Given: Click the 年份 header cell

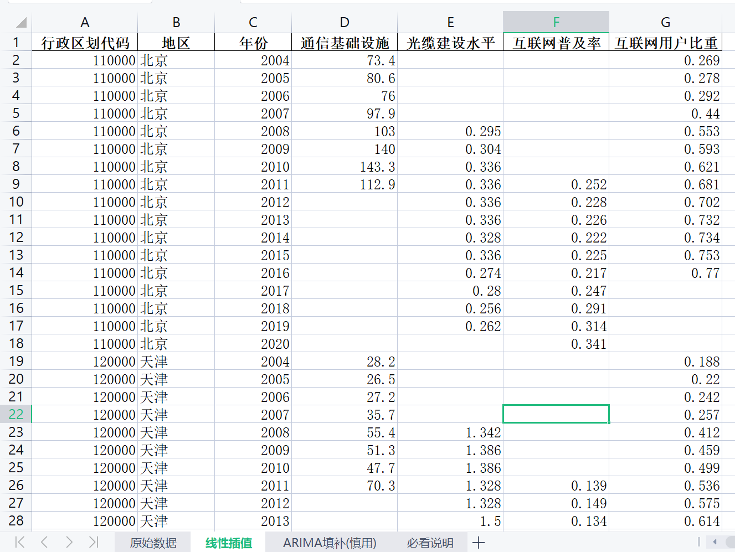Looking at the screenshot, I should (253, 42).
